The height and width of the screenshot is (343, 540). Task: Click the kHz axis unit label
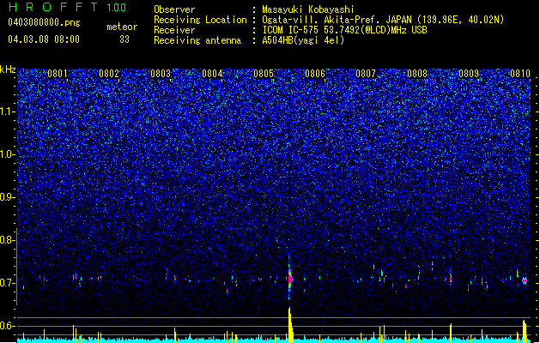(8, 69)
